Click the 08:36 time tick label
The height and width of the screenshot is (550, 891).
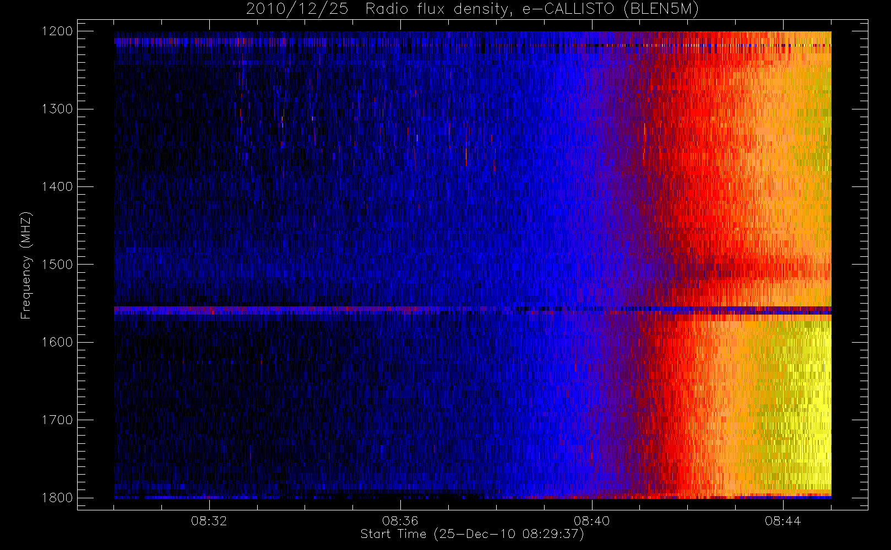tap(400, 521)
